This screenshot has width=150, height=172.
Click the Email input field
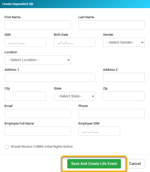tap(38, 114)
